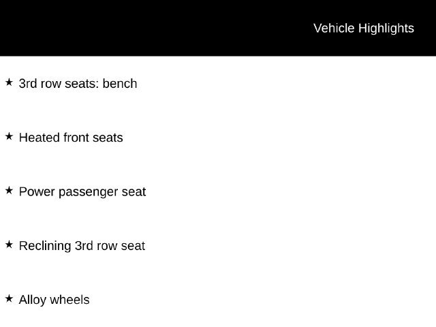Click the word Heated in second highlight
Image resolution: width=436 pixels, height=327 pixels.
[40, 138]
